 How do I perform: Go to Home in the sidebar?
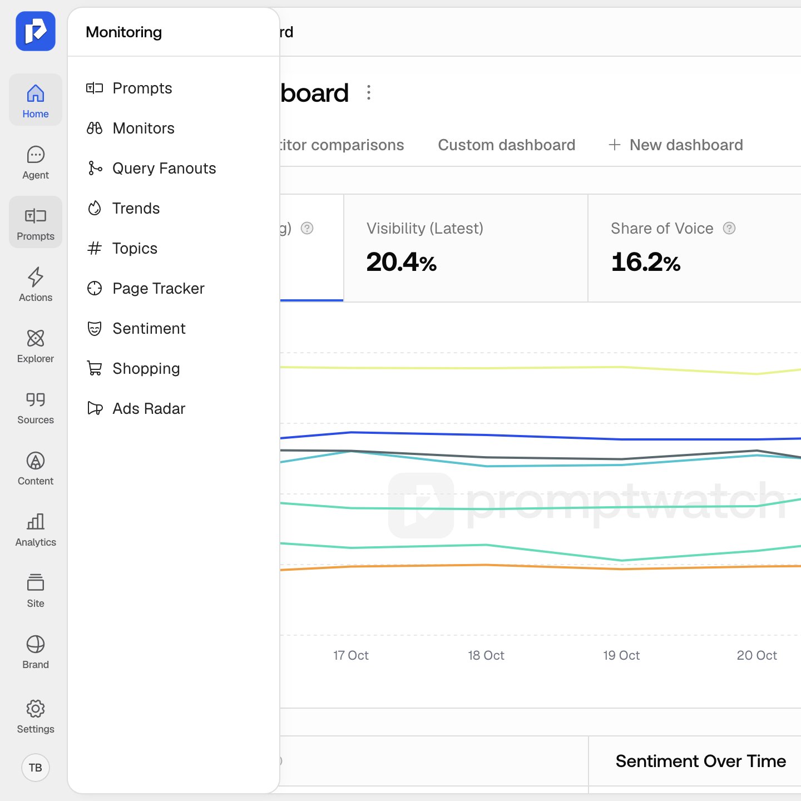(x=36, y=100)
